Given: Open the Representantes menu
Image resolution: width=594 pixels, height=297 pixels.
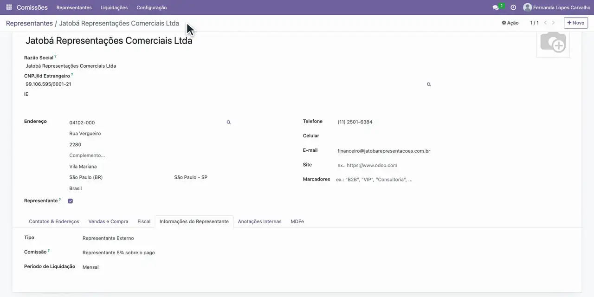Looking at the screenshot, I should [74, 7].
